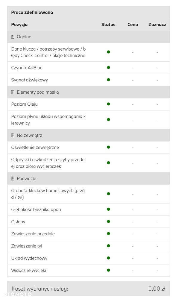The width and height of the screenshot is (178, 299).
Task: Click green status dot for Osłony
Action: pos(108,221)
